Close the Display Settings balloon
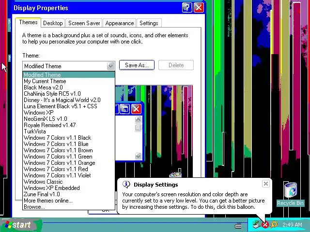This screenshot has height=232, width=310. click(x=266, y=184)
